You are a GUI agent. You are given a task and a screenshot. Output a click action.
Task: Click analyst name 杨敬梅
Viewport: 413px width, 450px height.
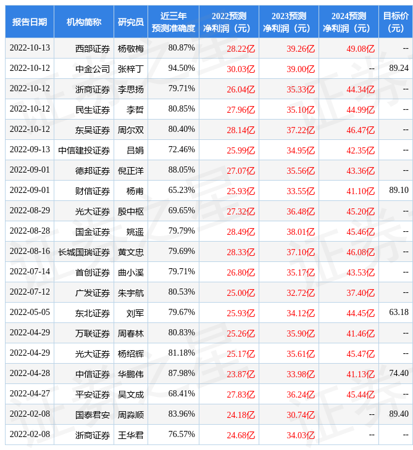click(x=131, y=49)
